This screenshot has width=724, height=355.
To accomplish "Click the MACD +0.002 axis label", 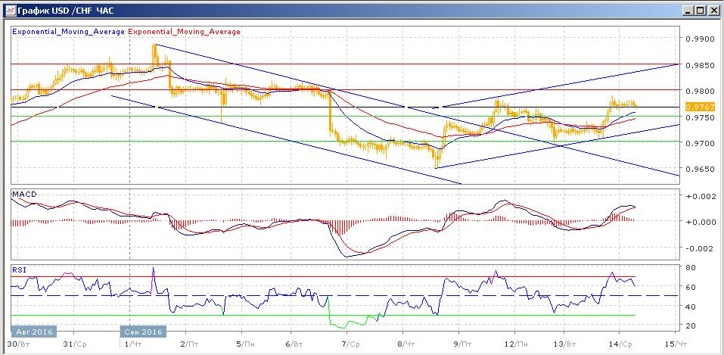I will 700,196.
